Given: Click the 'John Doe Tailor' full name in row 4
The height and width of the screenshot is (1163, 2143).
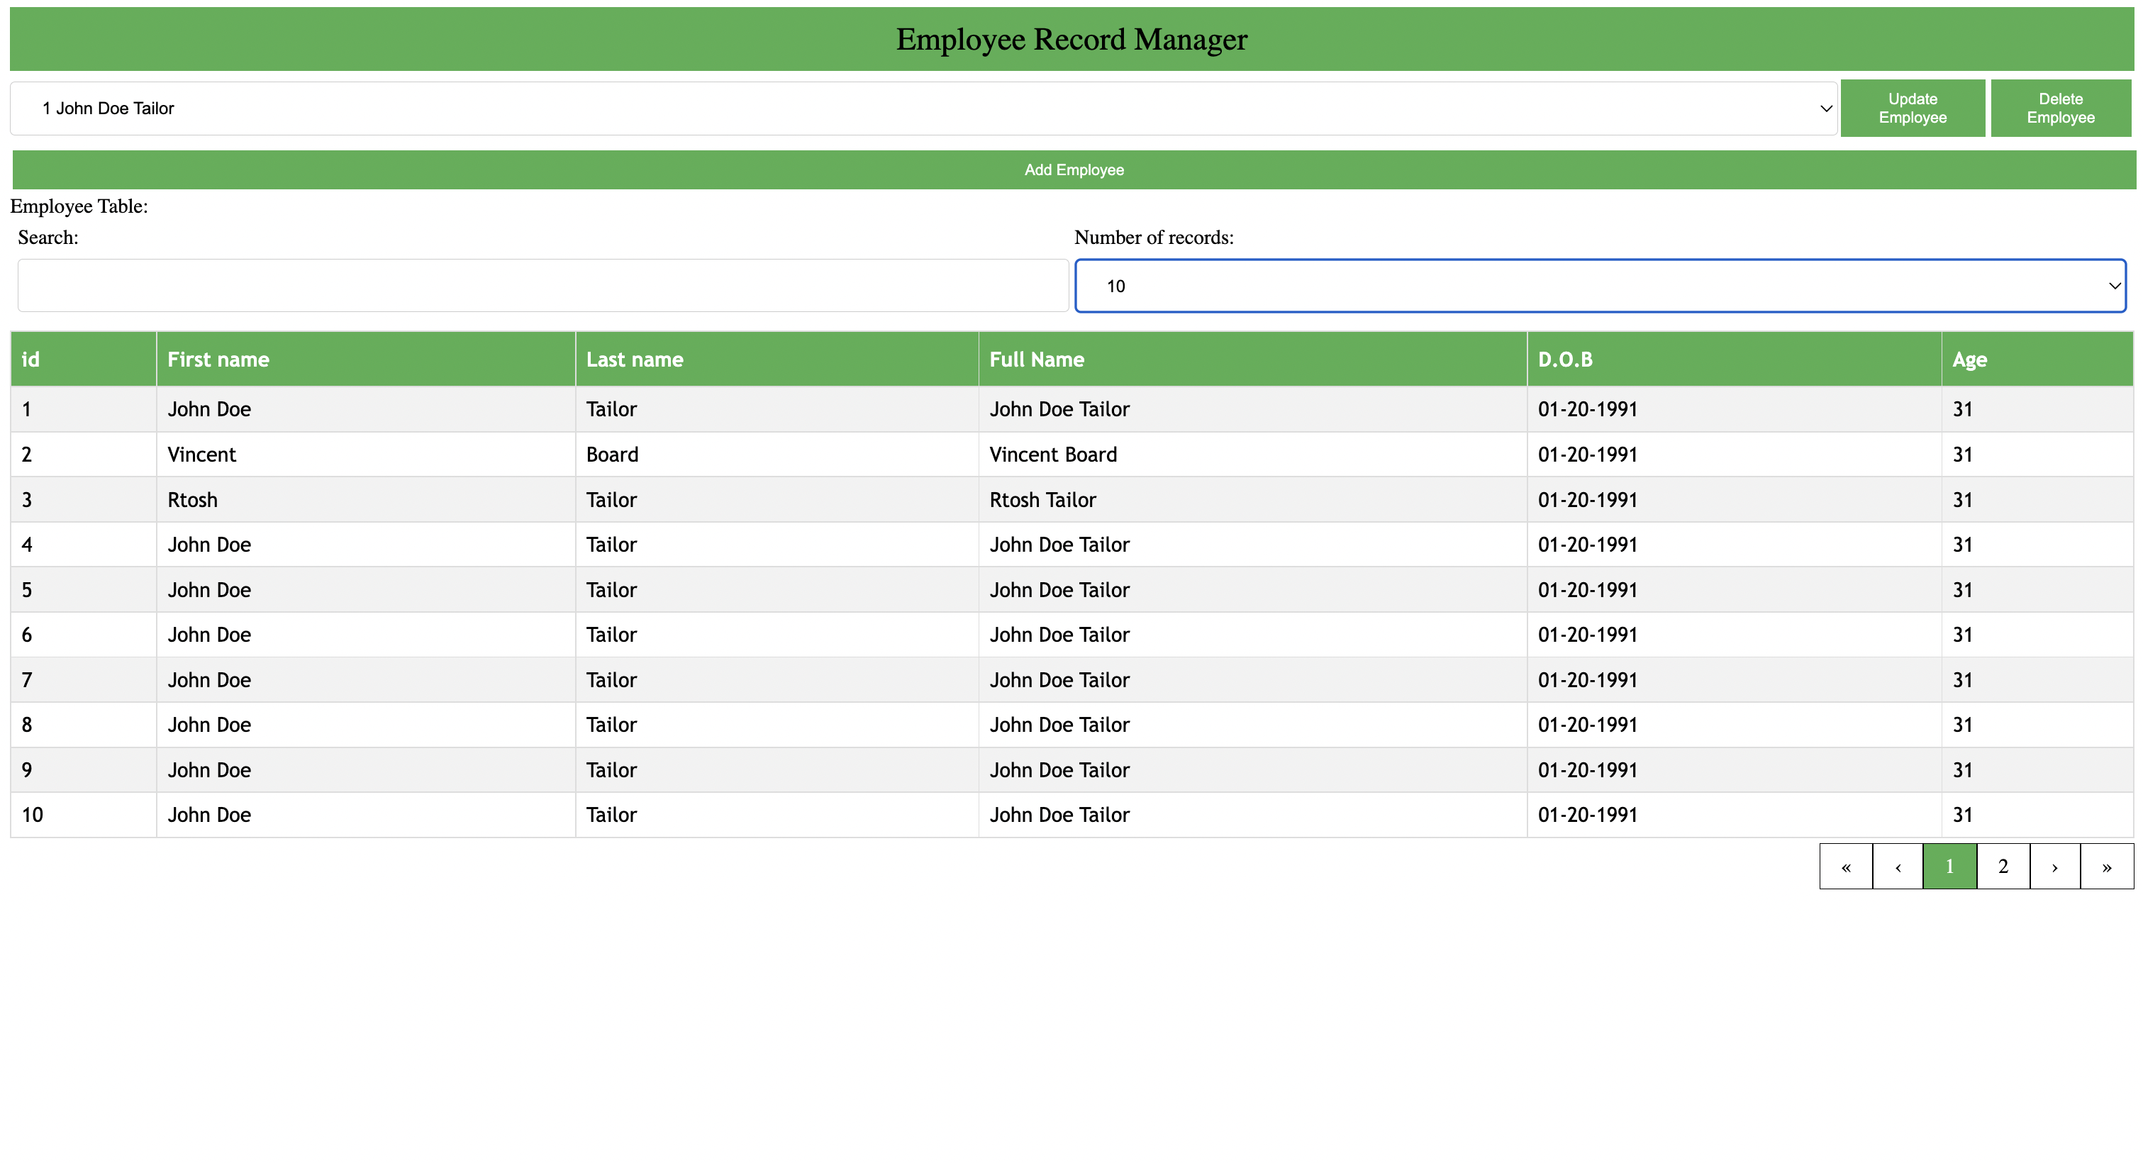Looking at the screenshot, I should point(1253,544).
